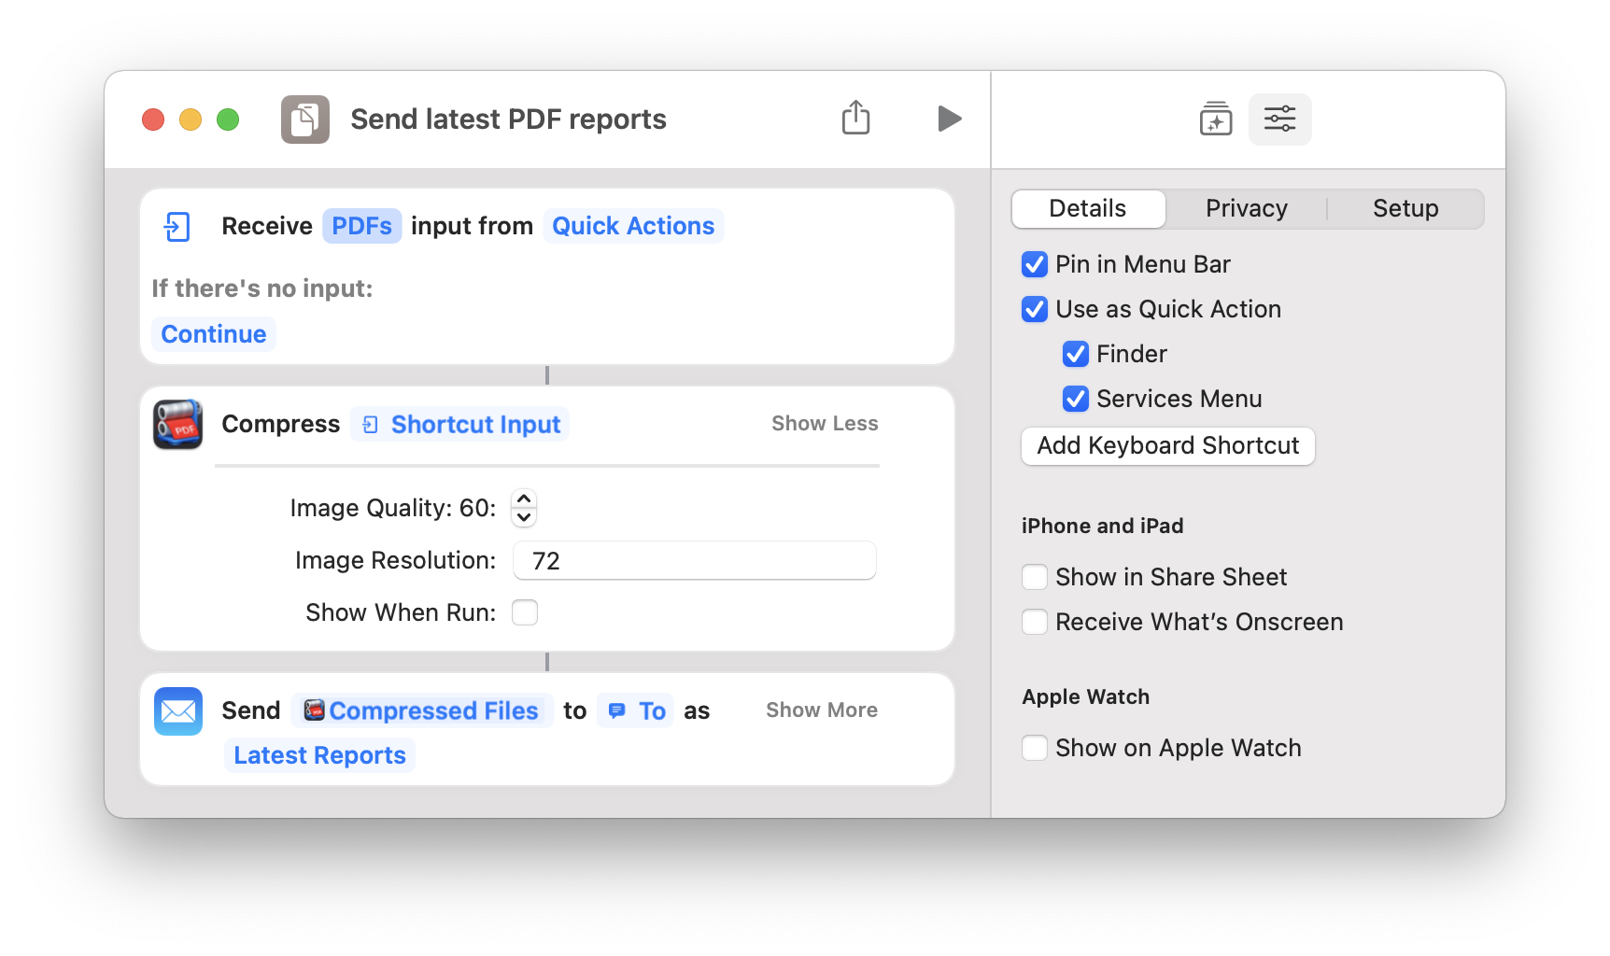Enable Show in Share Sheet
The image size is (1610, 956).
coord(1035,578)
